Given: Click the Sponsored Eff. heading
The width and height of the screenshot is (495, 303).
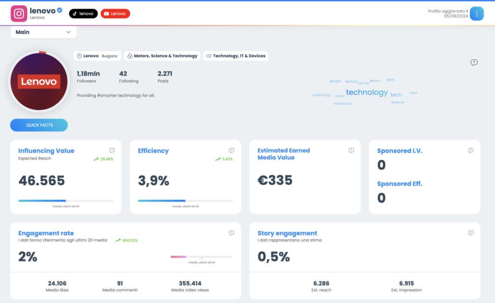Looking at the screenshot, I should [x=399, y=184].
